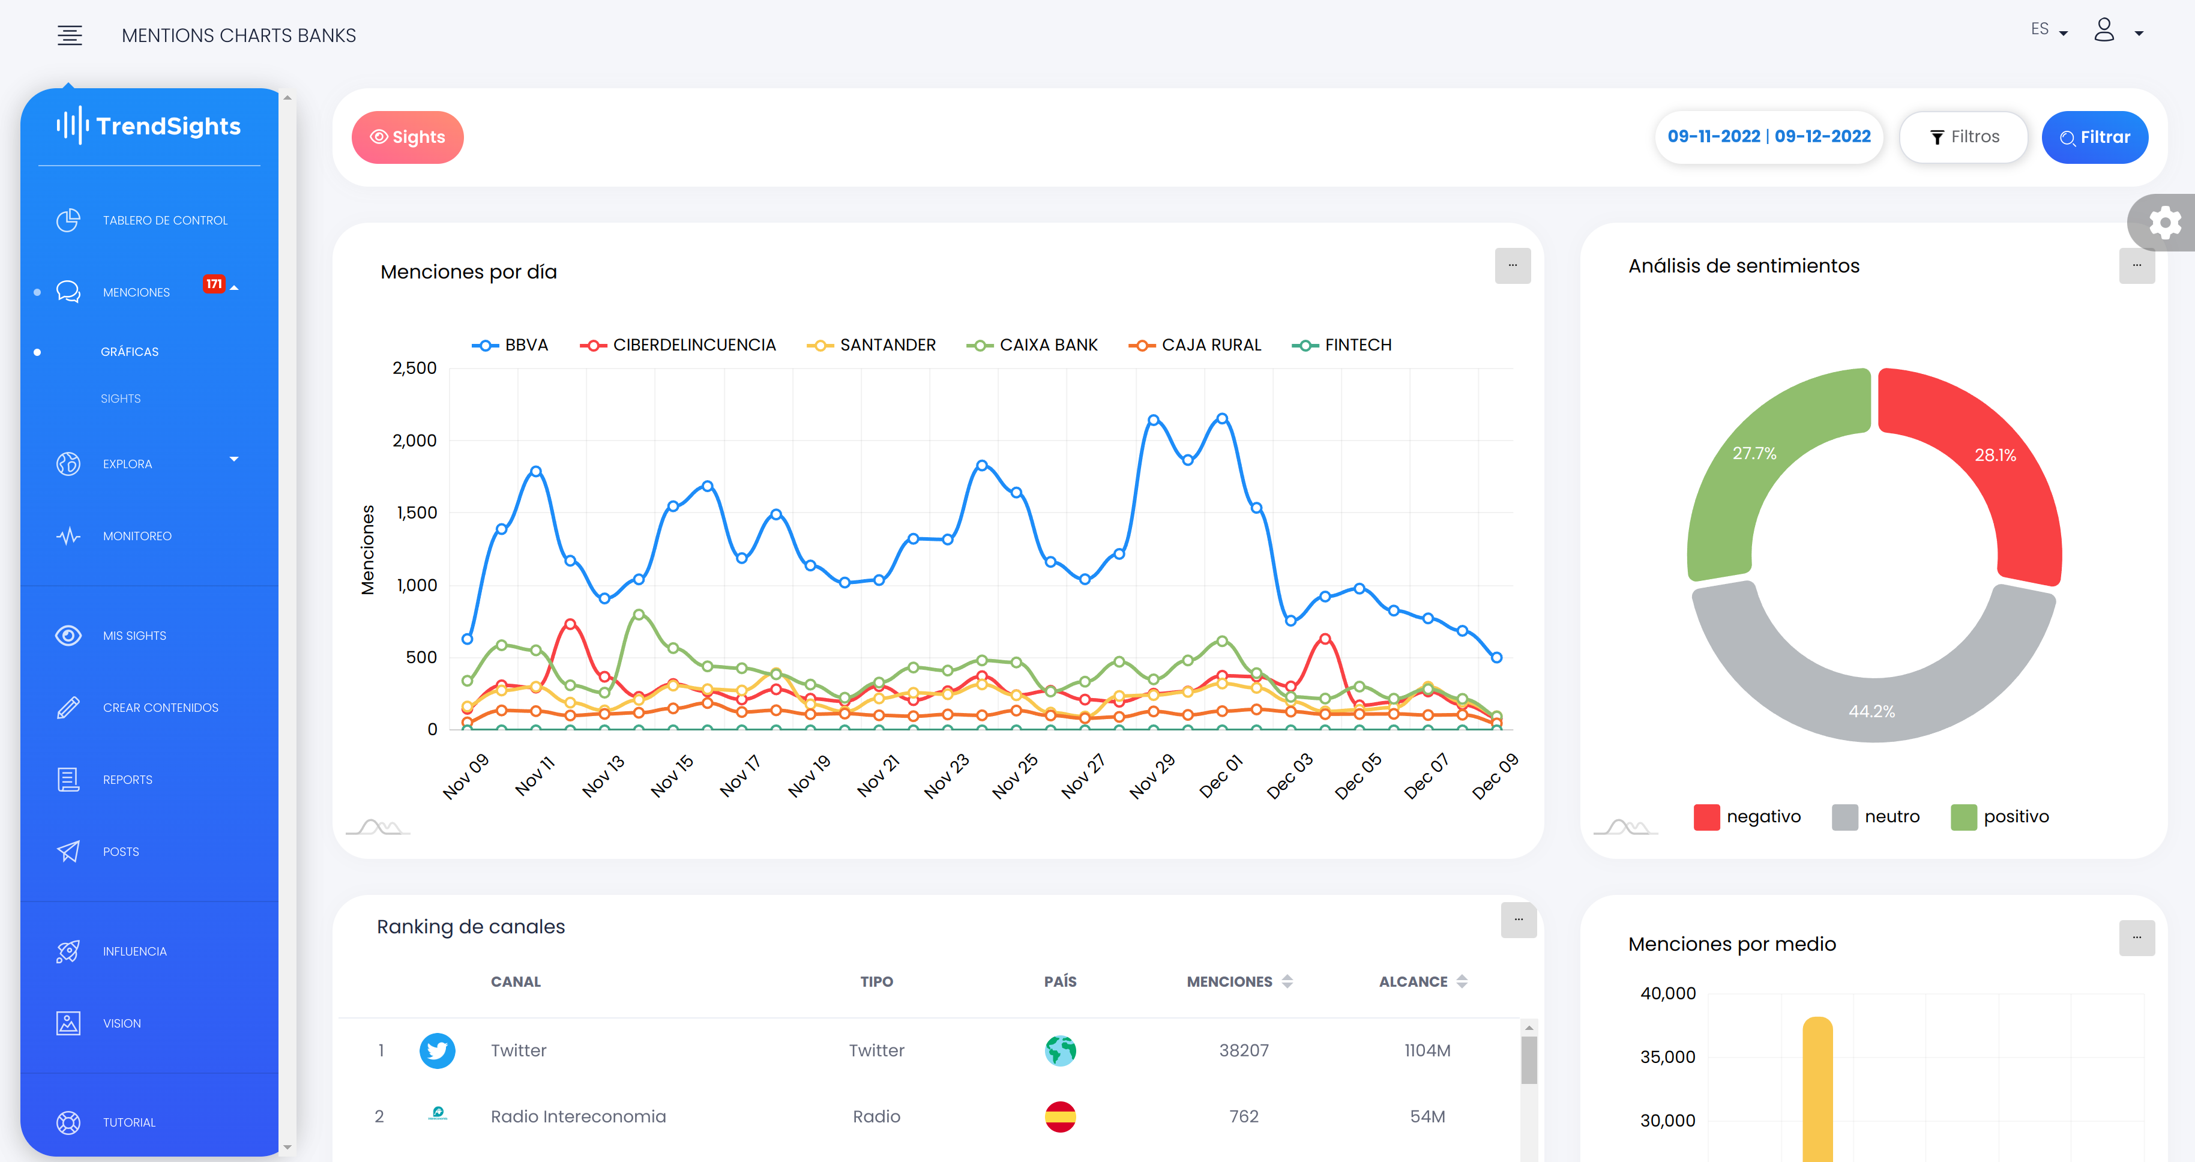Toggle neutro sentiment legend item

point(1876,817)
